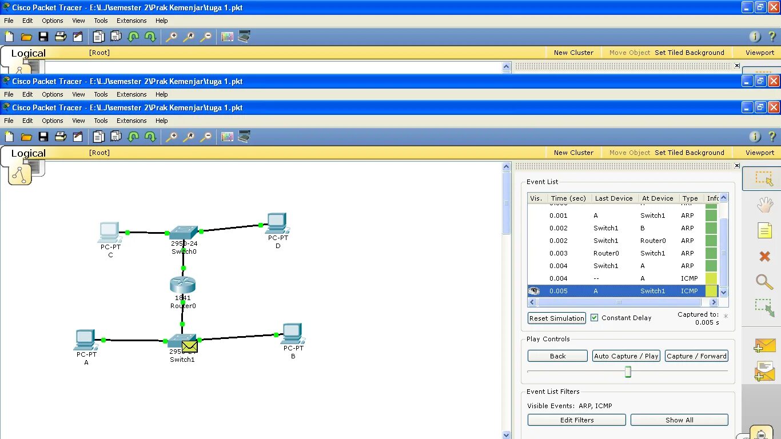Open Options menu in front window
781x439 pixels.
(x=52, y=121)
